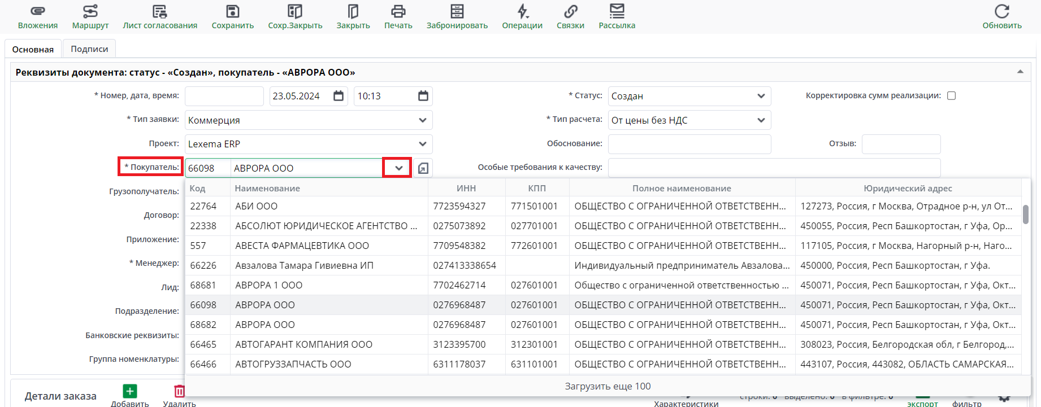Screen dimensions: 1041x407
Task: Select АВТОГАРАНТ КОМПАНИЯ ООО row
Action: pos(303,344)
